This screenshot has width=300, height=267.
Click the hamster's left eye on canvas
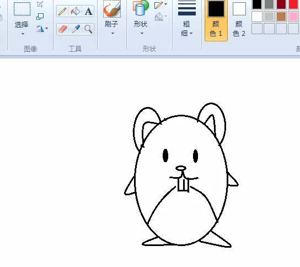[x=165, y=156]
